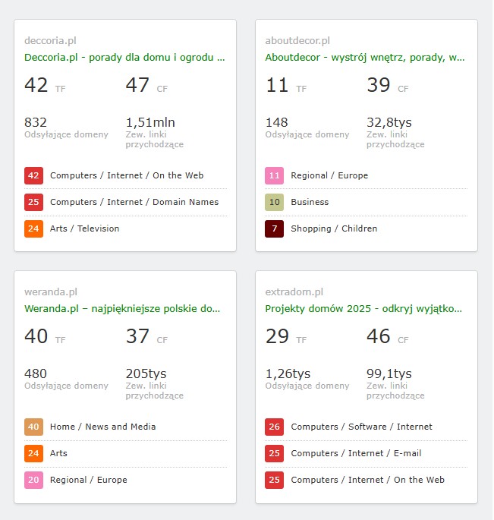Open the Projekty domów 2025 title link
The image size is (494, 520).
[363, 309]
